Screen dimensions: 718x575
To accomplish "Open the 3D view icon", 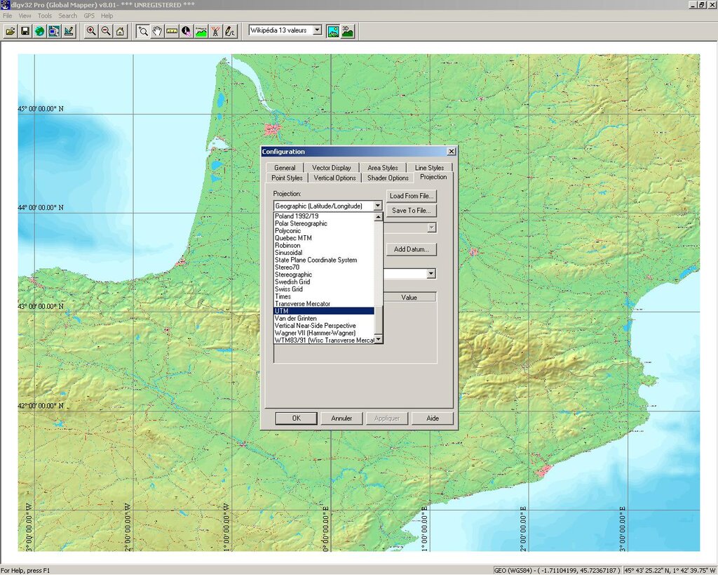I will (348, 31).
